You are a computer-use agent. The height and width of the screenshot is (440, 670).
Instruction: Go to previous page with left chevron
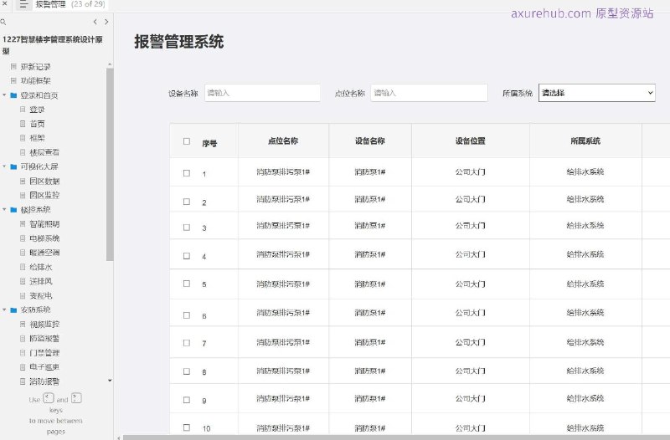(x=95, y=22)
